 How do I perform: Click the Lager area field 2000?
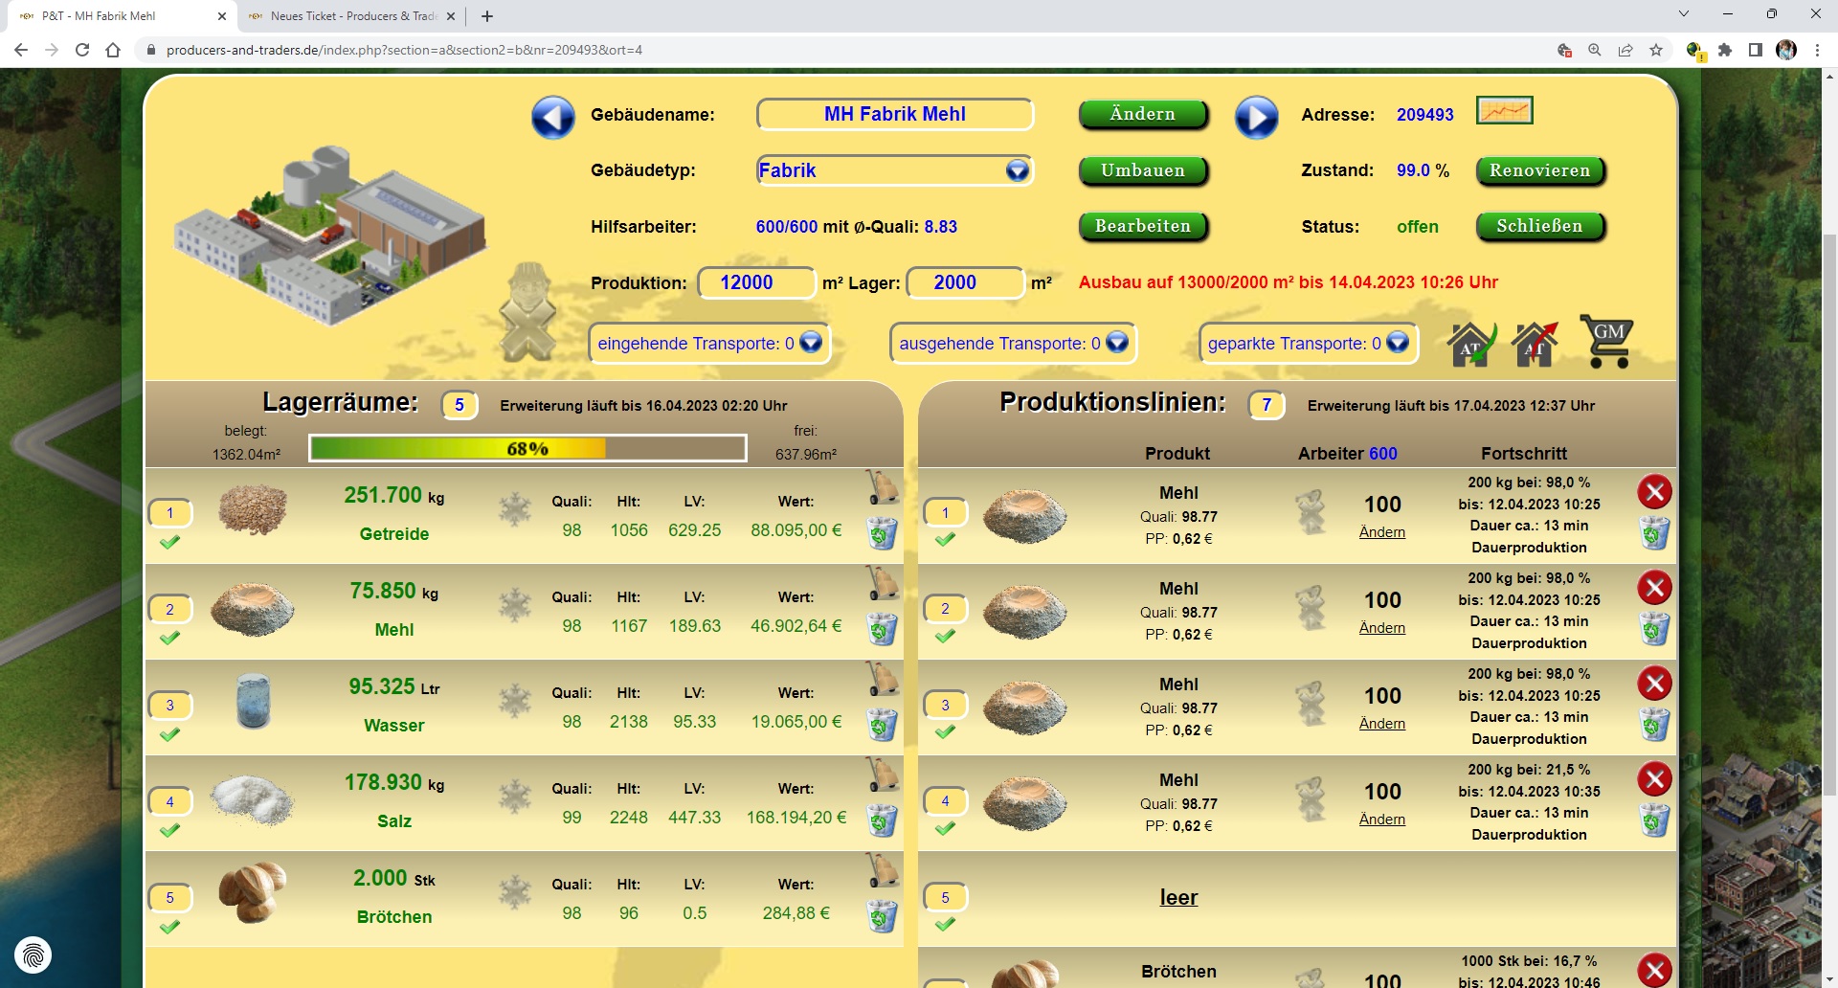coord(965,282)
